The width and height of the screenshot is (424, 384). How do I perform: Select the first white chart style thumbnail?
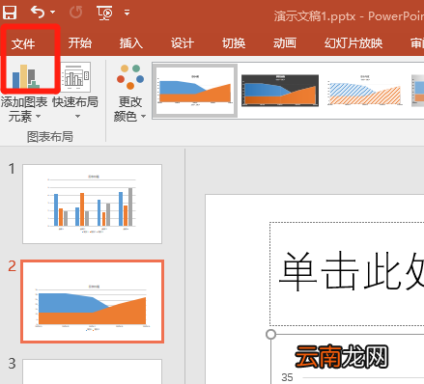click(x=195, y=91)
